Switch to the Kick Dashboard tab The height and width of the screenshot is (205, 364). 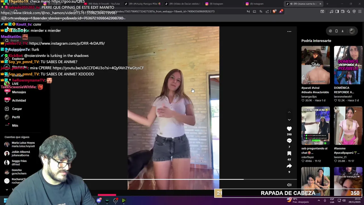22,4
